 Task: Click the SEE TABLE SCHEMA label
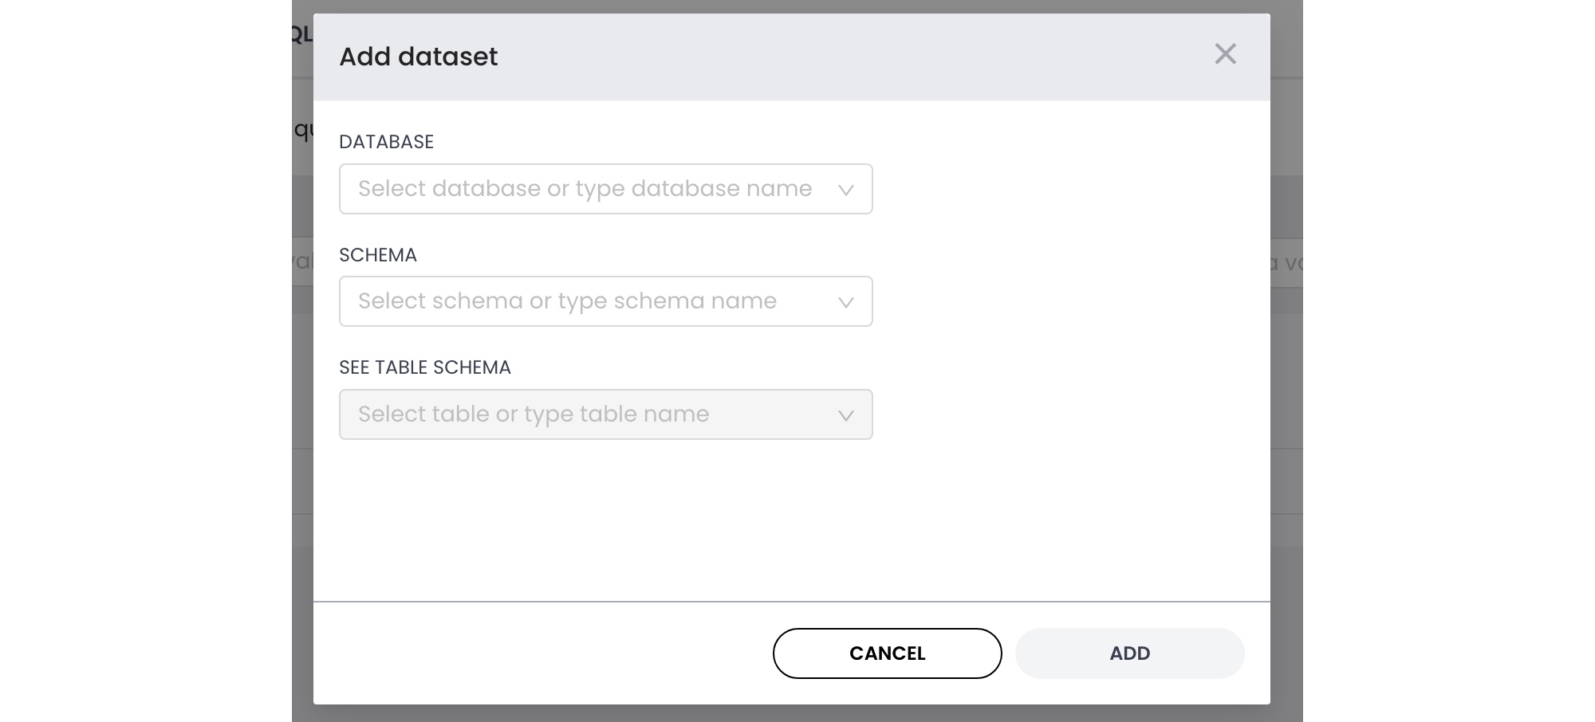tap(425, 367)
